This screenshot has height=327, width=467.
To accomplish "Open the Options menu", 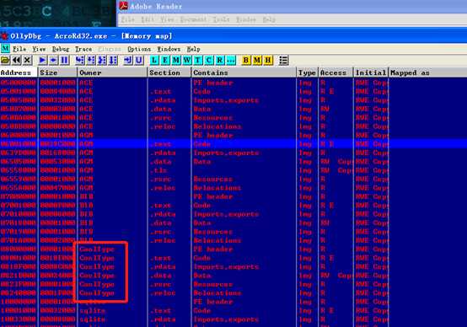I will click(x=139, y=49).
